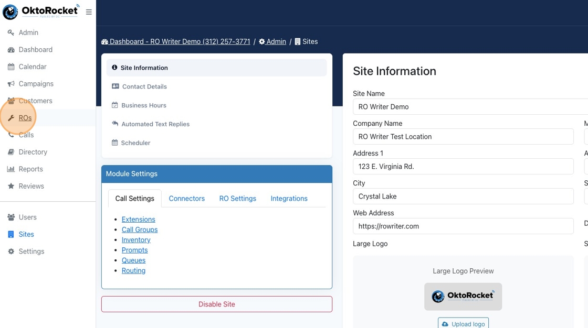Click the Upload logo button

[x=463, y=323]
